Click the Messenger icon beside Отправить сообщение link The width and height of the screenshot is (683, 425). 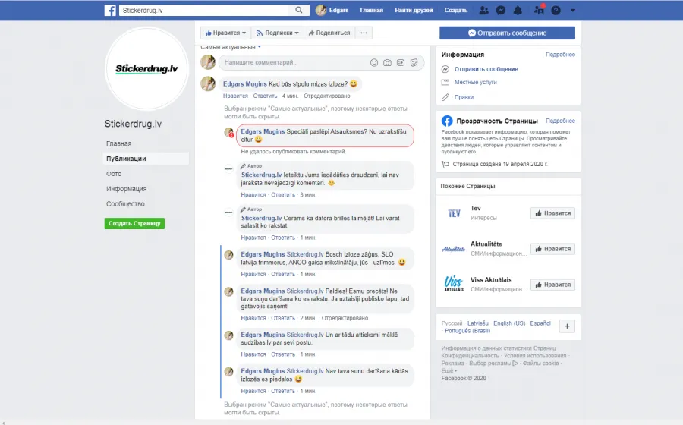[445, 69]
